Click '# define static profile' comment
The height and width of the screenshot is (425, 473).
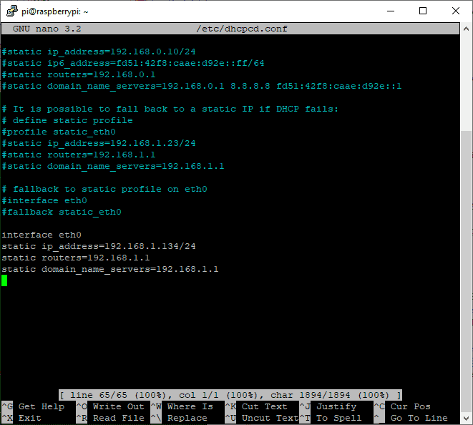67,120
